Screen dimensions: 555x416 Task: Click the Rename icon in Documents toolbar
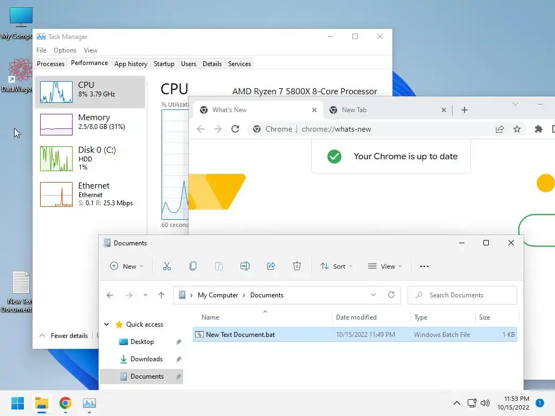[245, 266]
